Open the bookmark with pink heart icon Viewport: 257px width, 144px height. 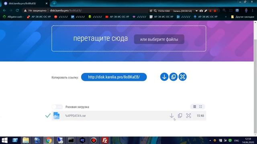coord(139,17)
